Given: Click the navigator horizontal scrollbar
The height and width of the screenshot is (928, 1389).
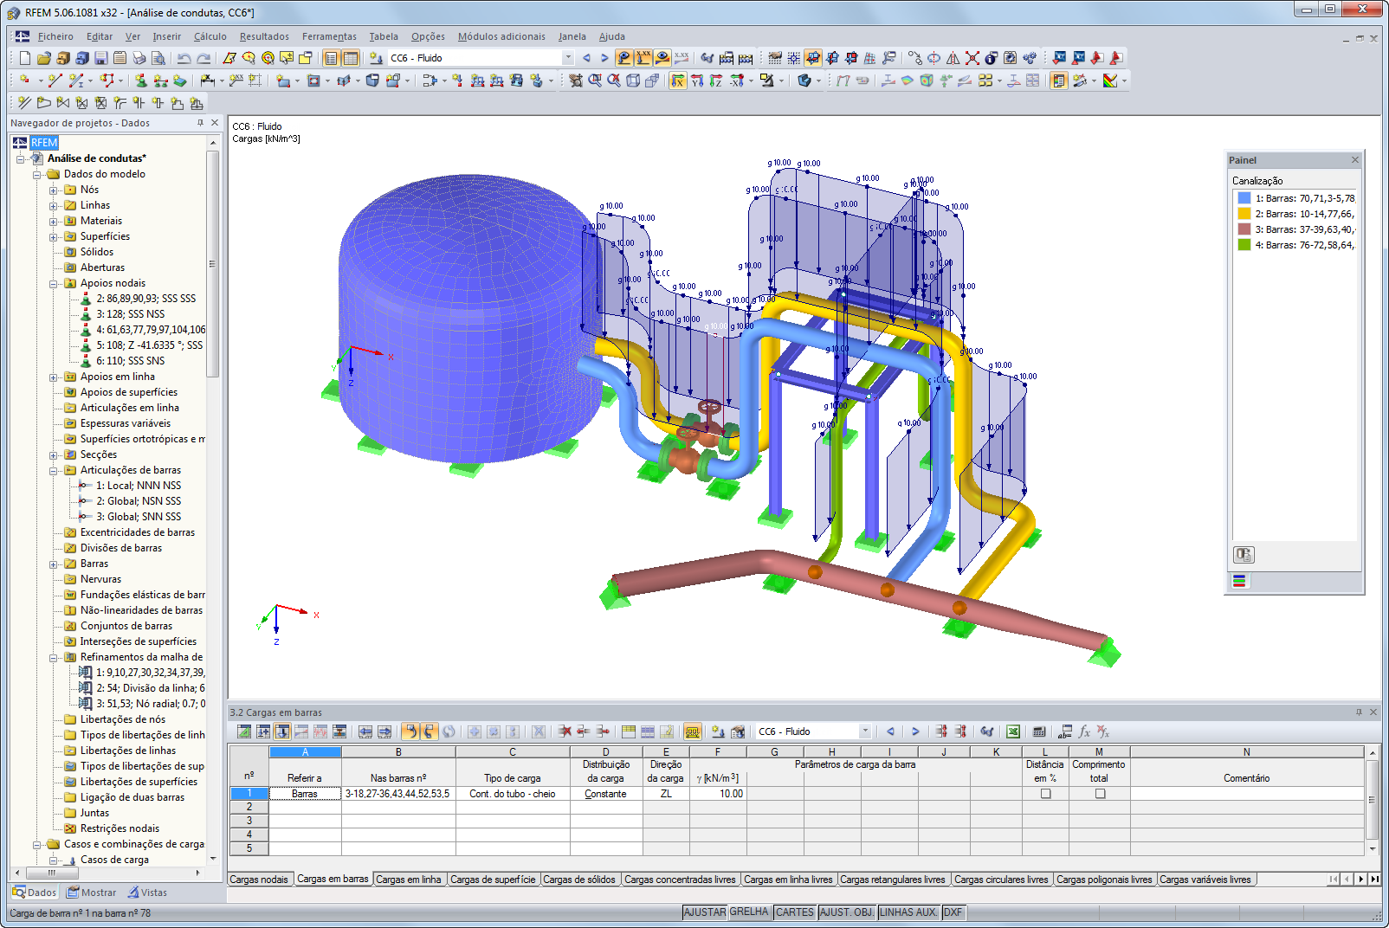Looking at the screenshot, I should [x=109, y=873].
